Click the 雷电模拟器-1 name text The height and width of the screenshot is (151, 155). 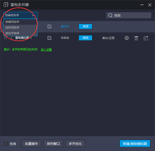click(23, 38)
